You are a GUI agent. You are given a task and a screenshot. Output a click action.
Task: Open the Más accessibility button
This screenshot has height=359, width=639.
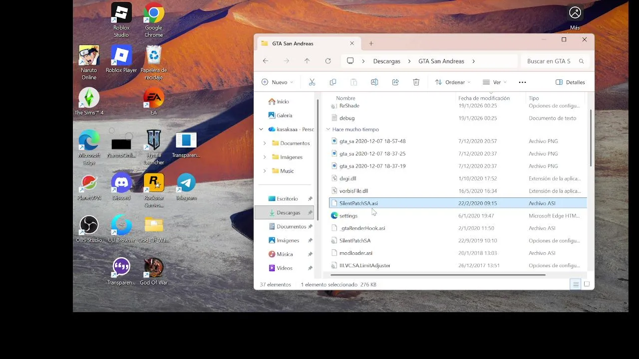[x=575, y=17]
